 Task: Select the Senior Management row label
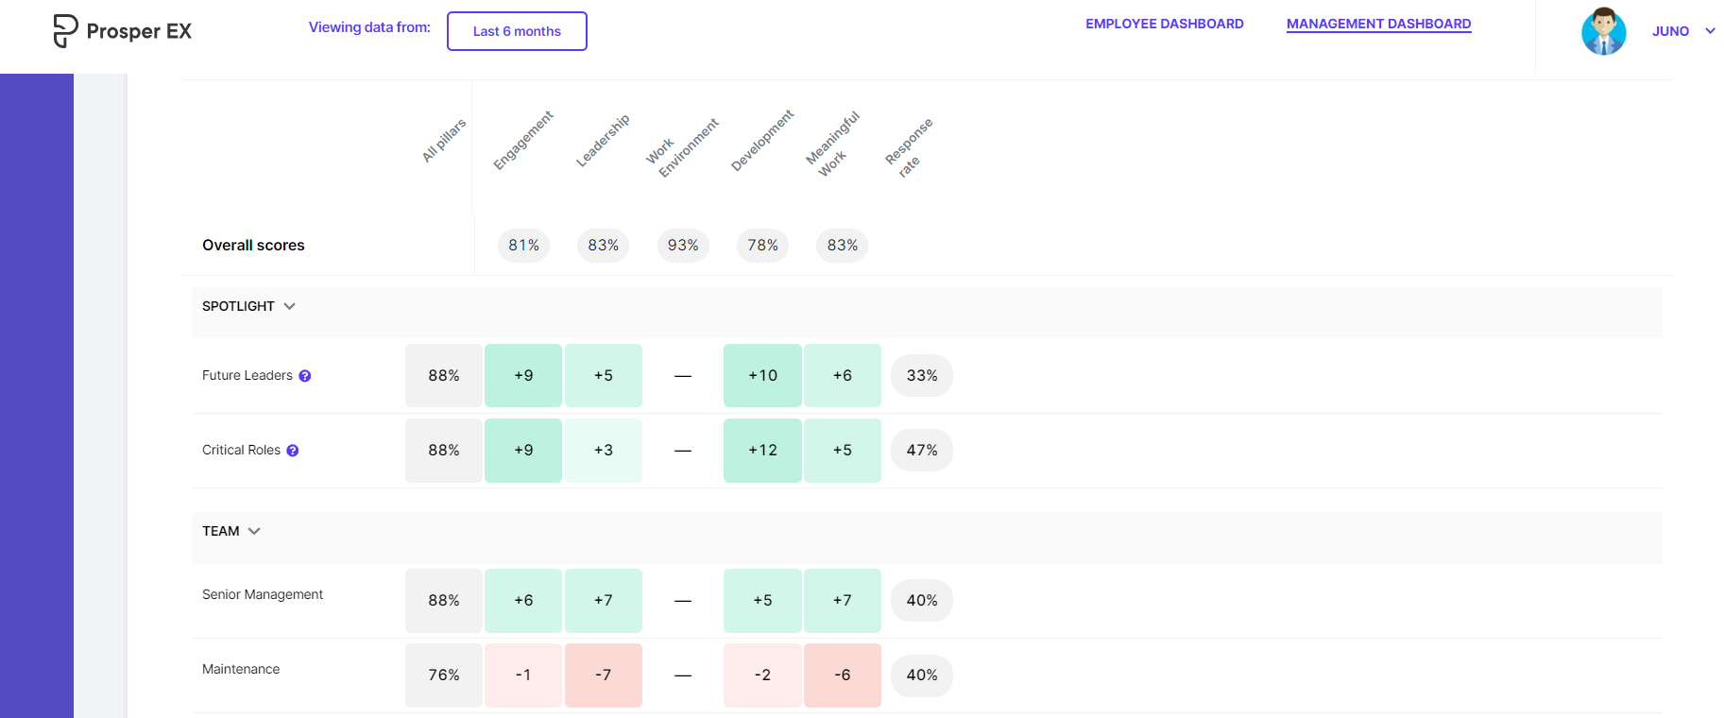tap(263, 594)
